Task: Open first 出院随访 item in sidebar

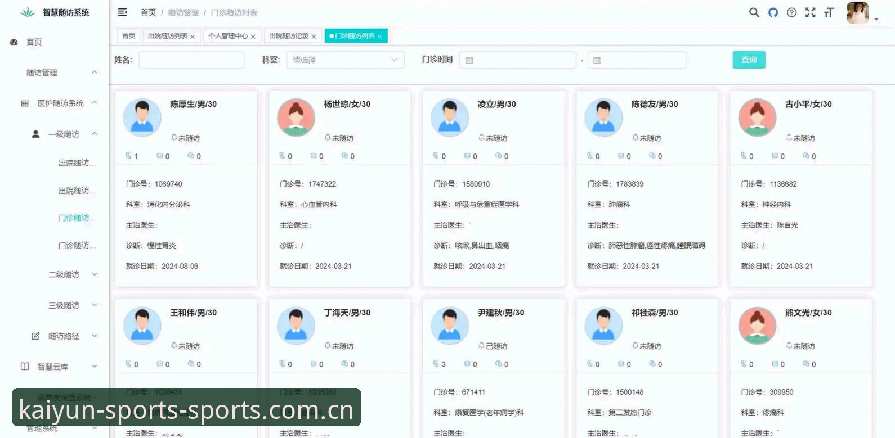Action: (77, 163)
